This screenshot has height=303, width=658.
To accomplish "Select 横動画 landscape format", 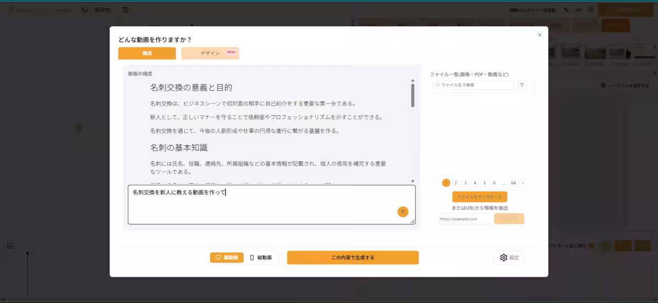I will [226, 258].
